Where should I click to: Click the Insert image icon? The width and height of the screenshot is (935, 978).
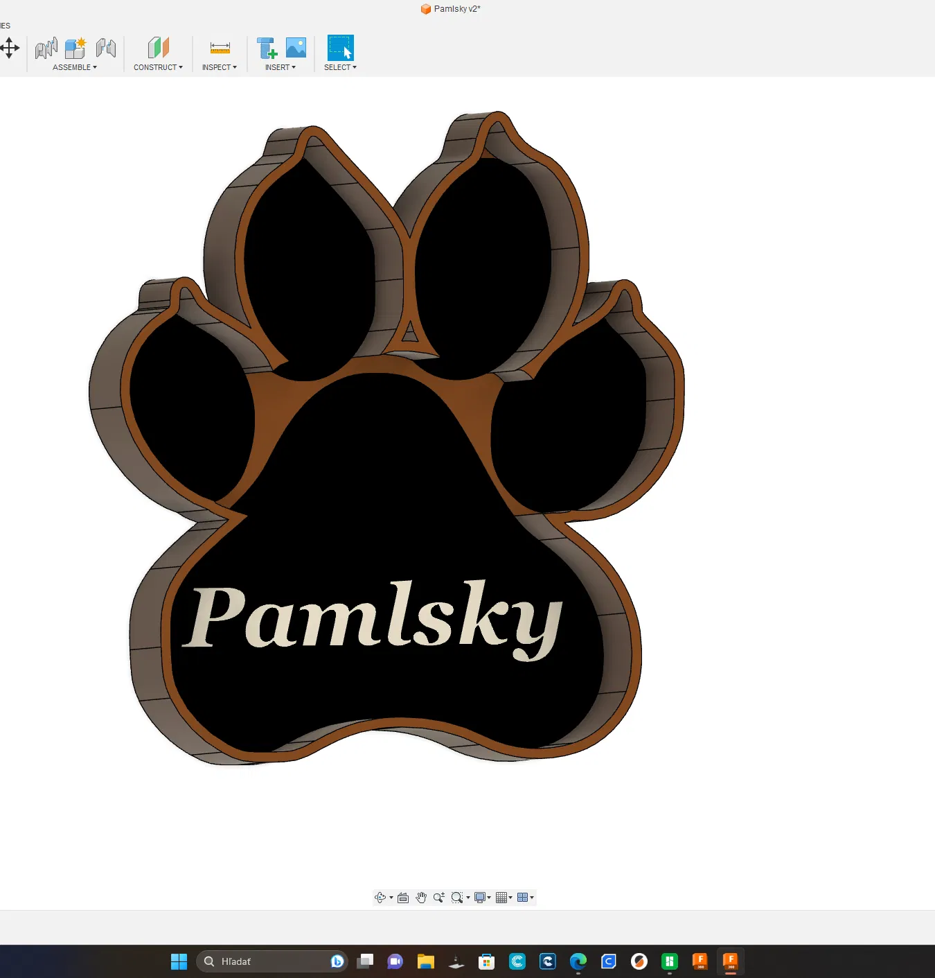click(296, 48)
